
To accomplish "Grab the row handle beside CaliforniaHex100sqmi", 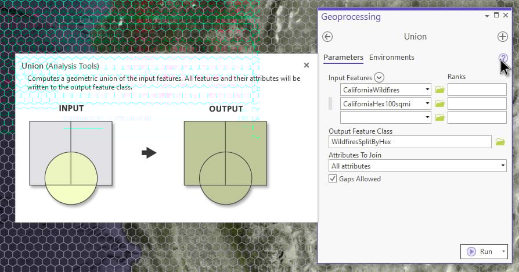I will click(x=330, y=103).
